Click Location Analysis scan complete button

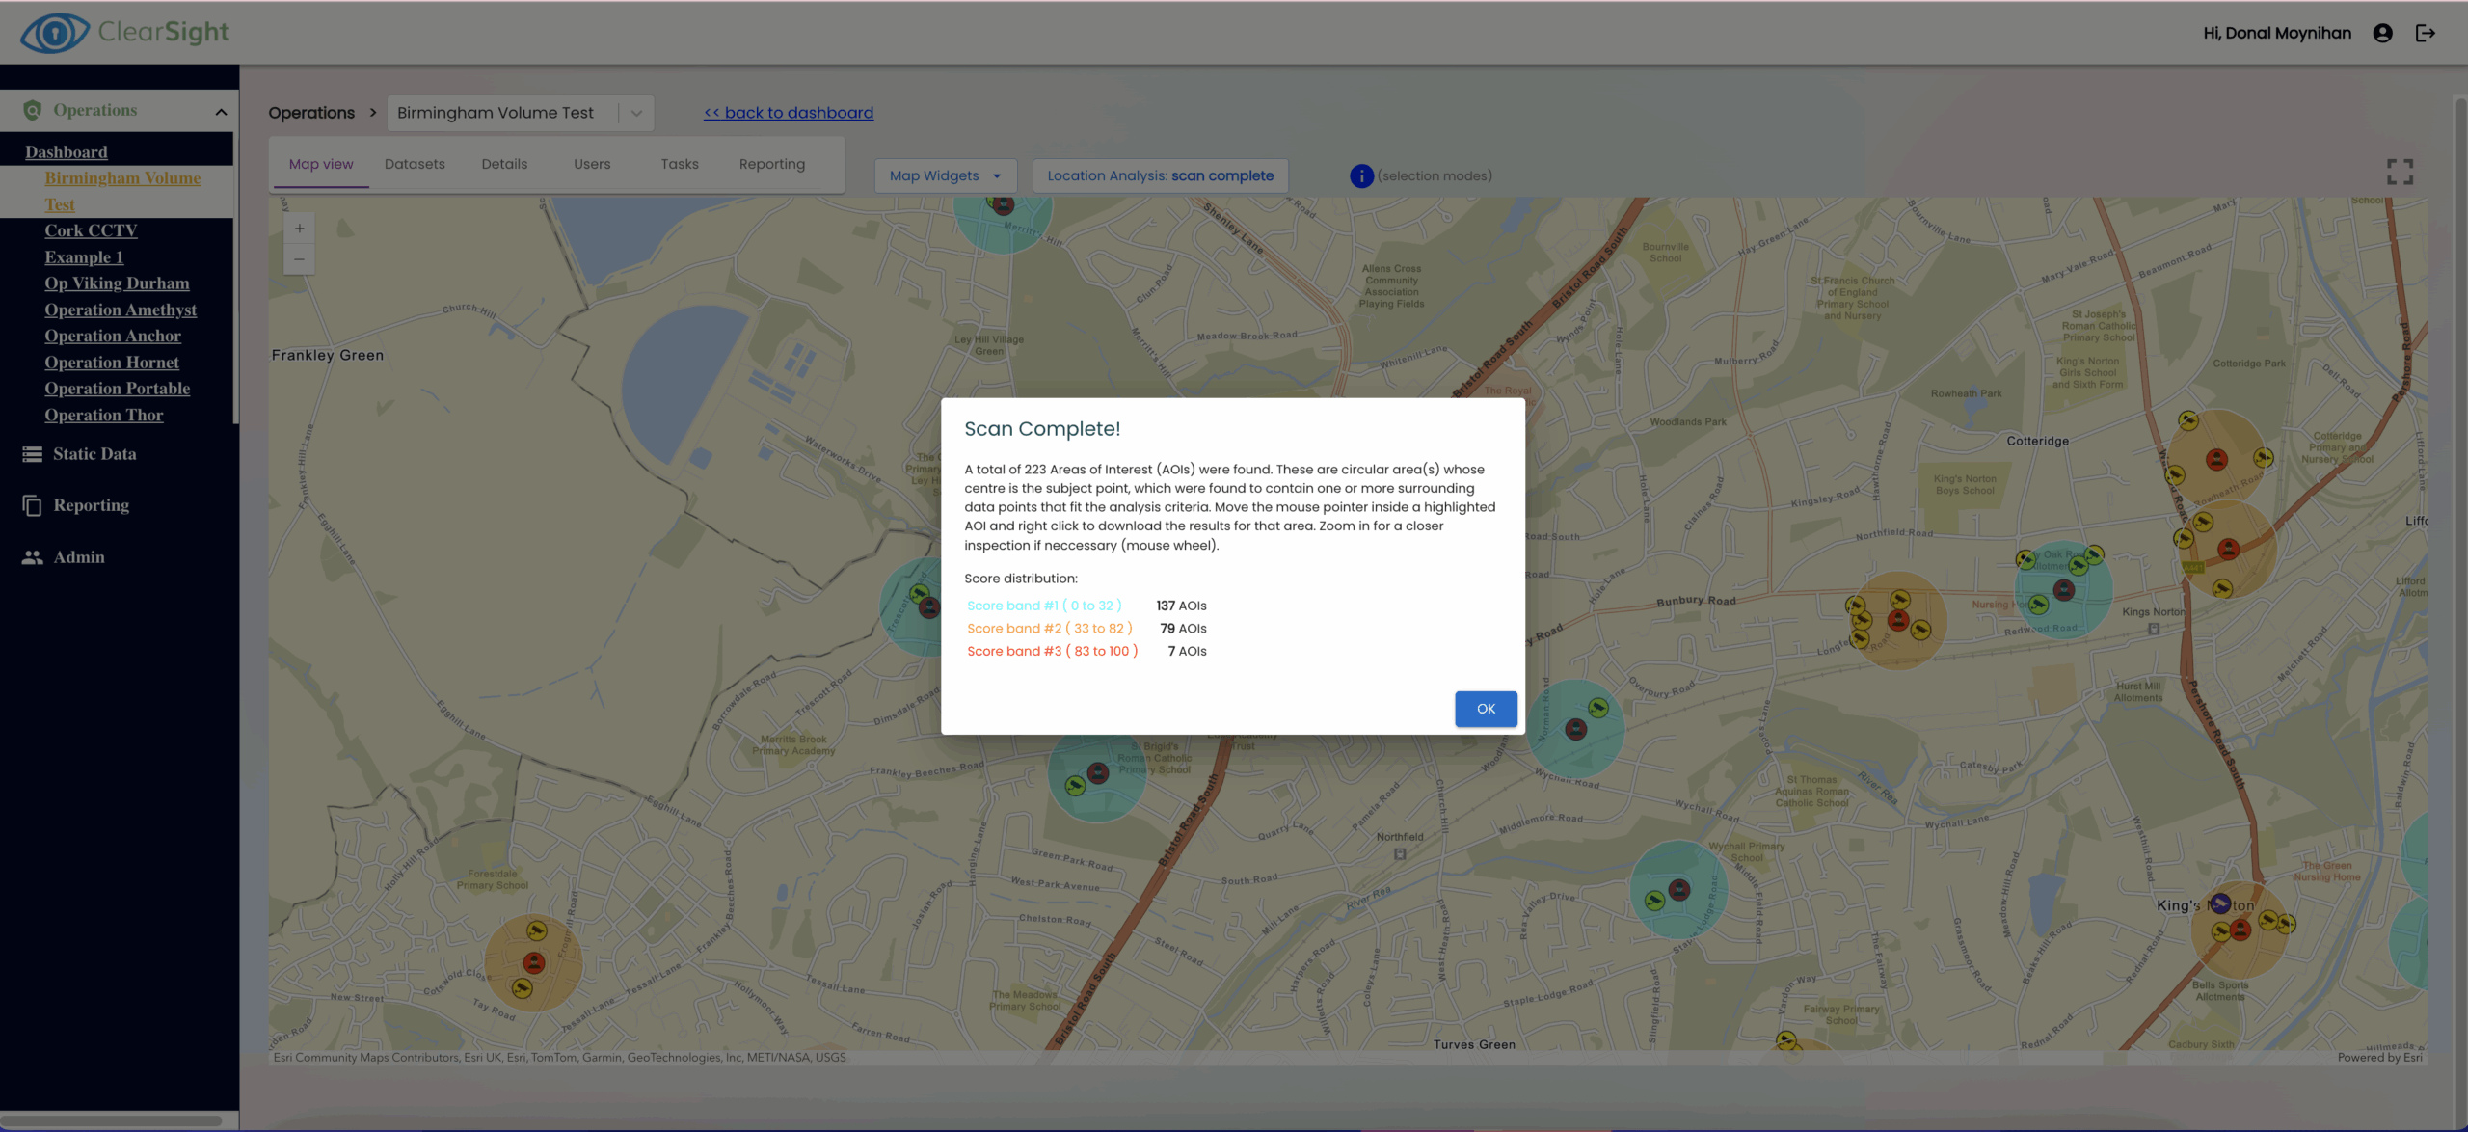[x=1160, y=175]
